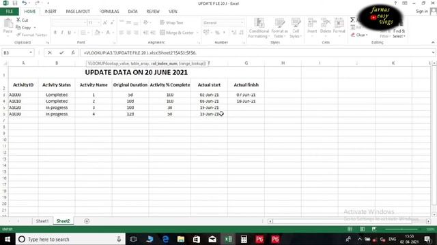The height and width of the screenshot is (245, 437).
Task: Open Cell Styles gallery
Action: coord(296,28)
